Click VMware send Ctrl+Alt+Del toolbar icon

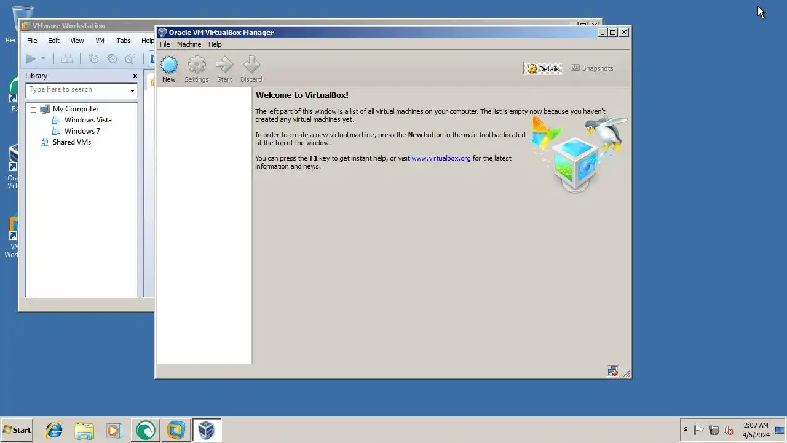click(x=67, y=58)
